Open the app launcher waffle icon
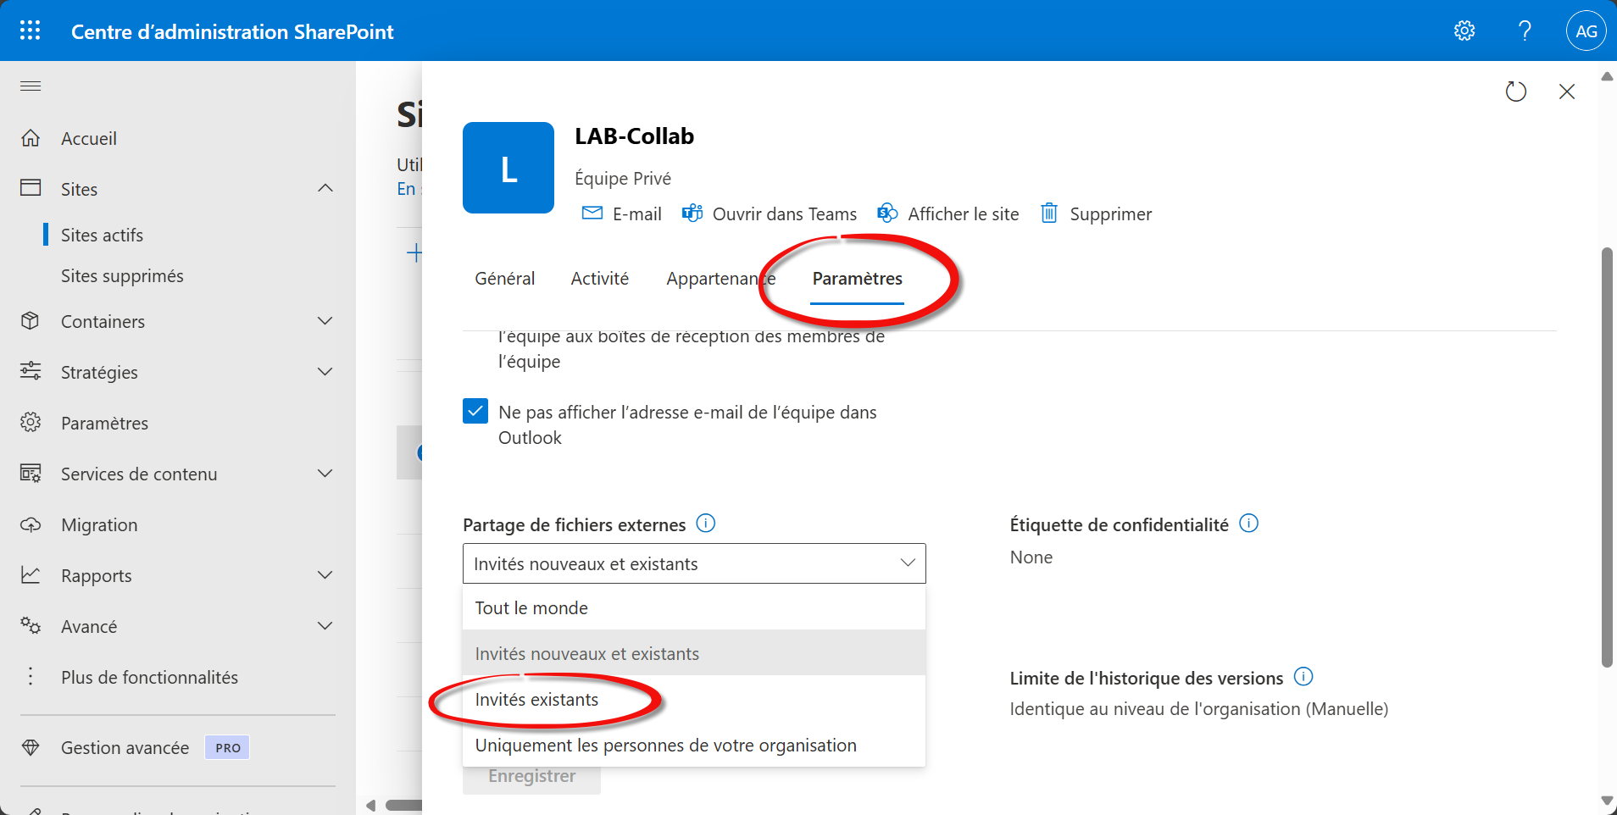Image resolution: width=1617 pixels, height=815 pixels. (x=31, y=31)
